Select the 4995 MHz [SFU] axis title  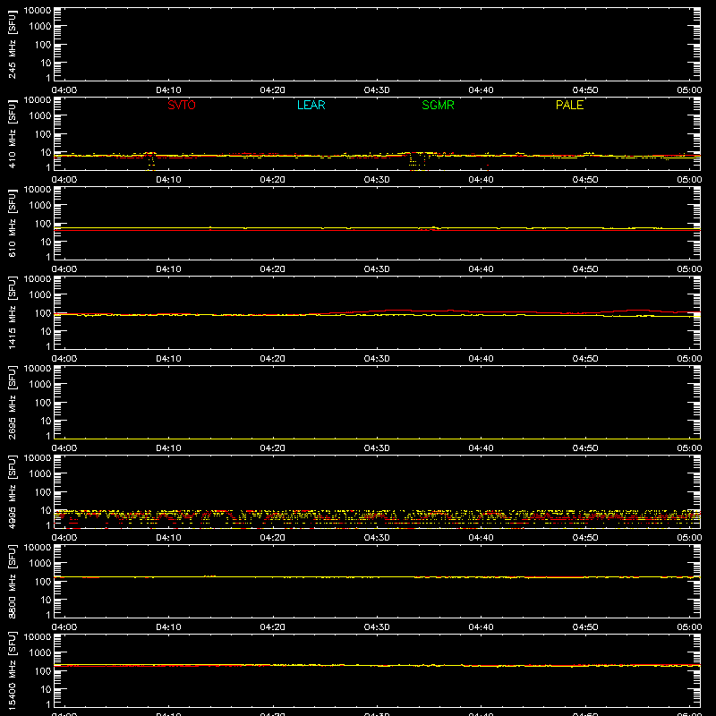tap(12, 491)
